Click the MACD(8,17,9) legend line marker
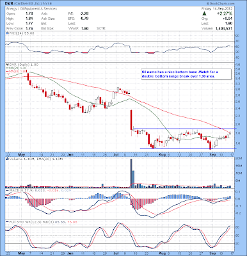 point(7,190)
